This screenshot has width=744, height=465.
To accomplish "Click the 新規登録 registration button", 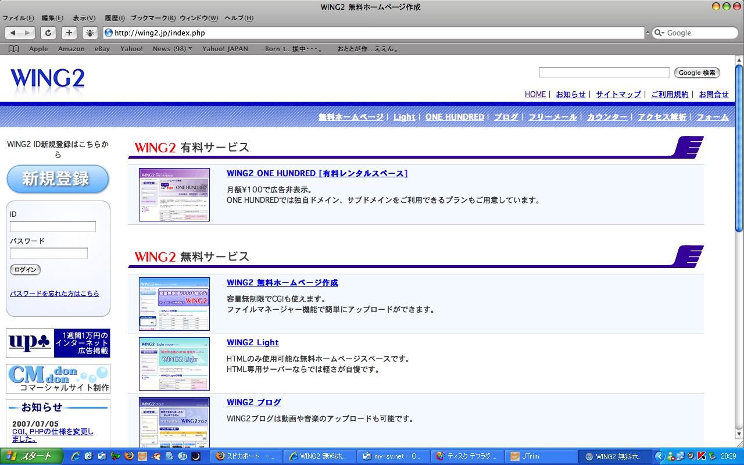I will click(x=58, y=179).
